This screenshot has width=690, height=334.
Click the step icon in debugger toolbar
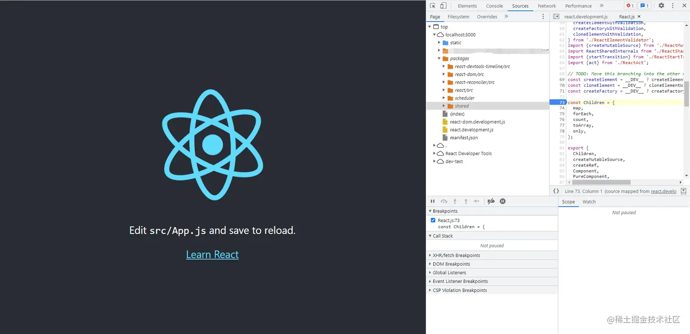[476, 201]
